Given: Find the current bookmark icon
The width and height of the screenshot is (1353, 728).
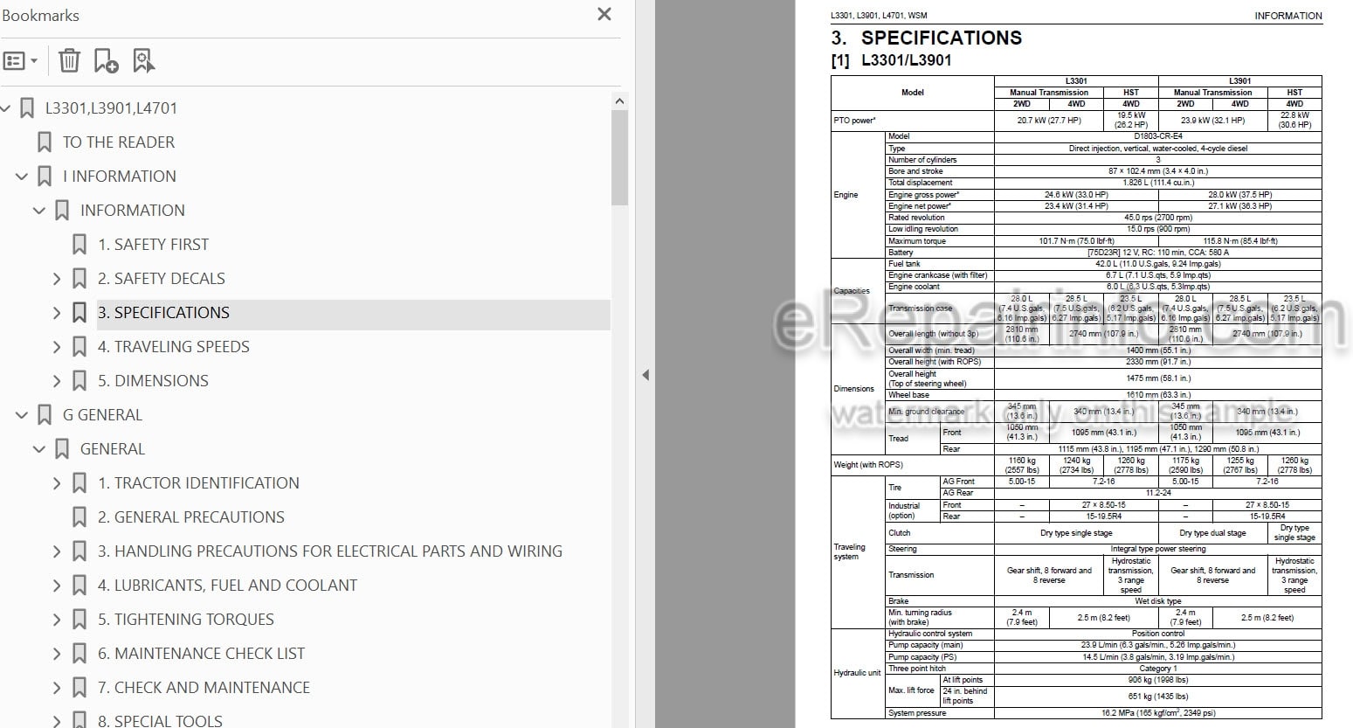Looking at the screenshot, I should click(143, 60).
